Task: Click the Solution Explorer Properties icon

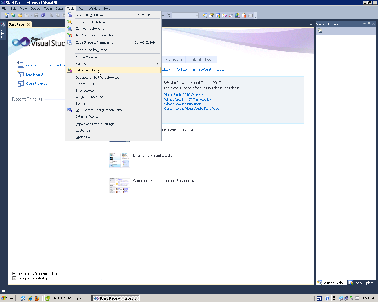Action: coord(320,31)
